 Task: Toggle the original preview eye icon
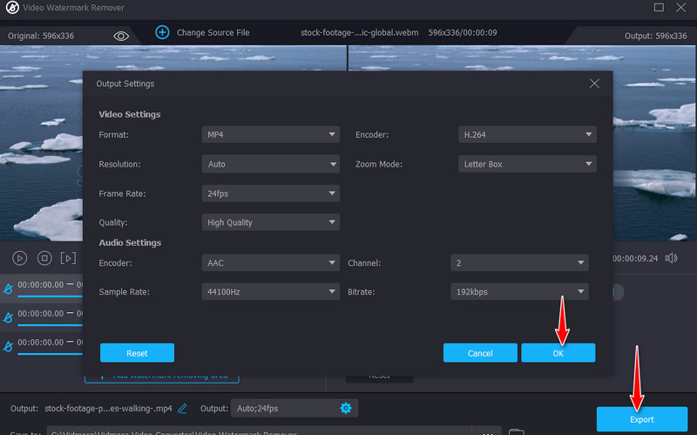(x=121, y=35)
